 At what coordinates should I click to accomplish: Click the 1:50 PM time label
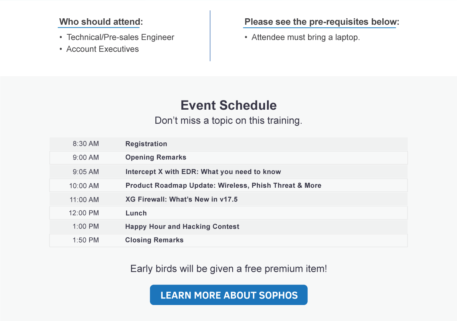pyautogui.click(x=86, y=240)
